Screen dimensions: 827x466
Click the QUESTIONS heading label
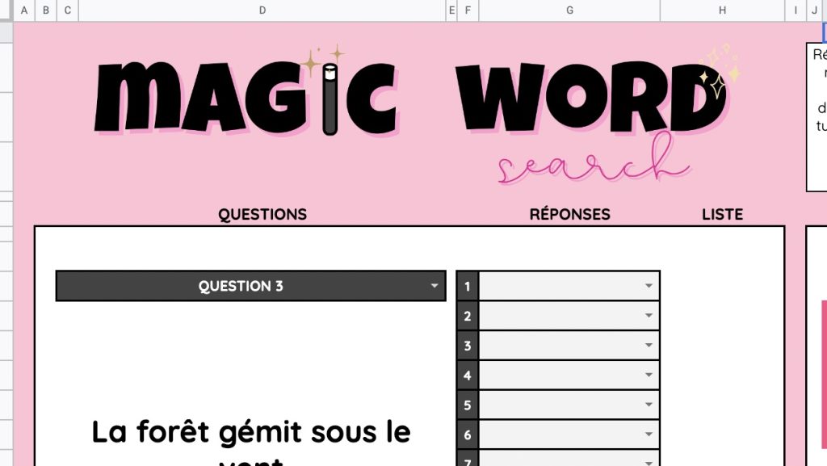(262, 215)
